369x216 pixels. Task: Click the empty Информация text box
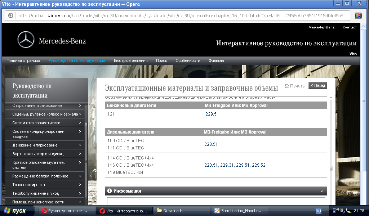click(x=216, y=201)
